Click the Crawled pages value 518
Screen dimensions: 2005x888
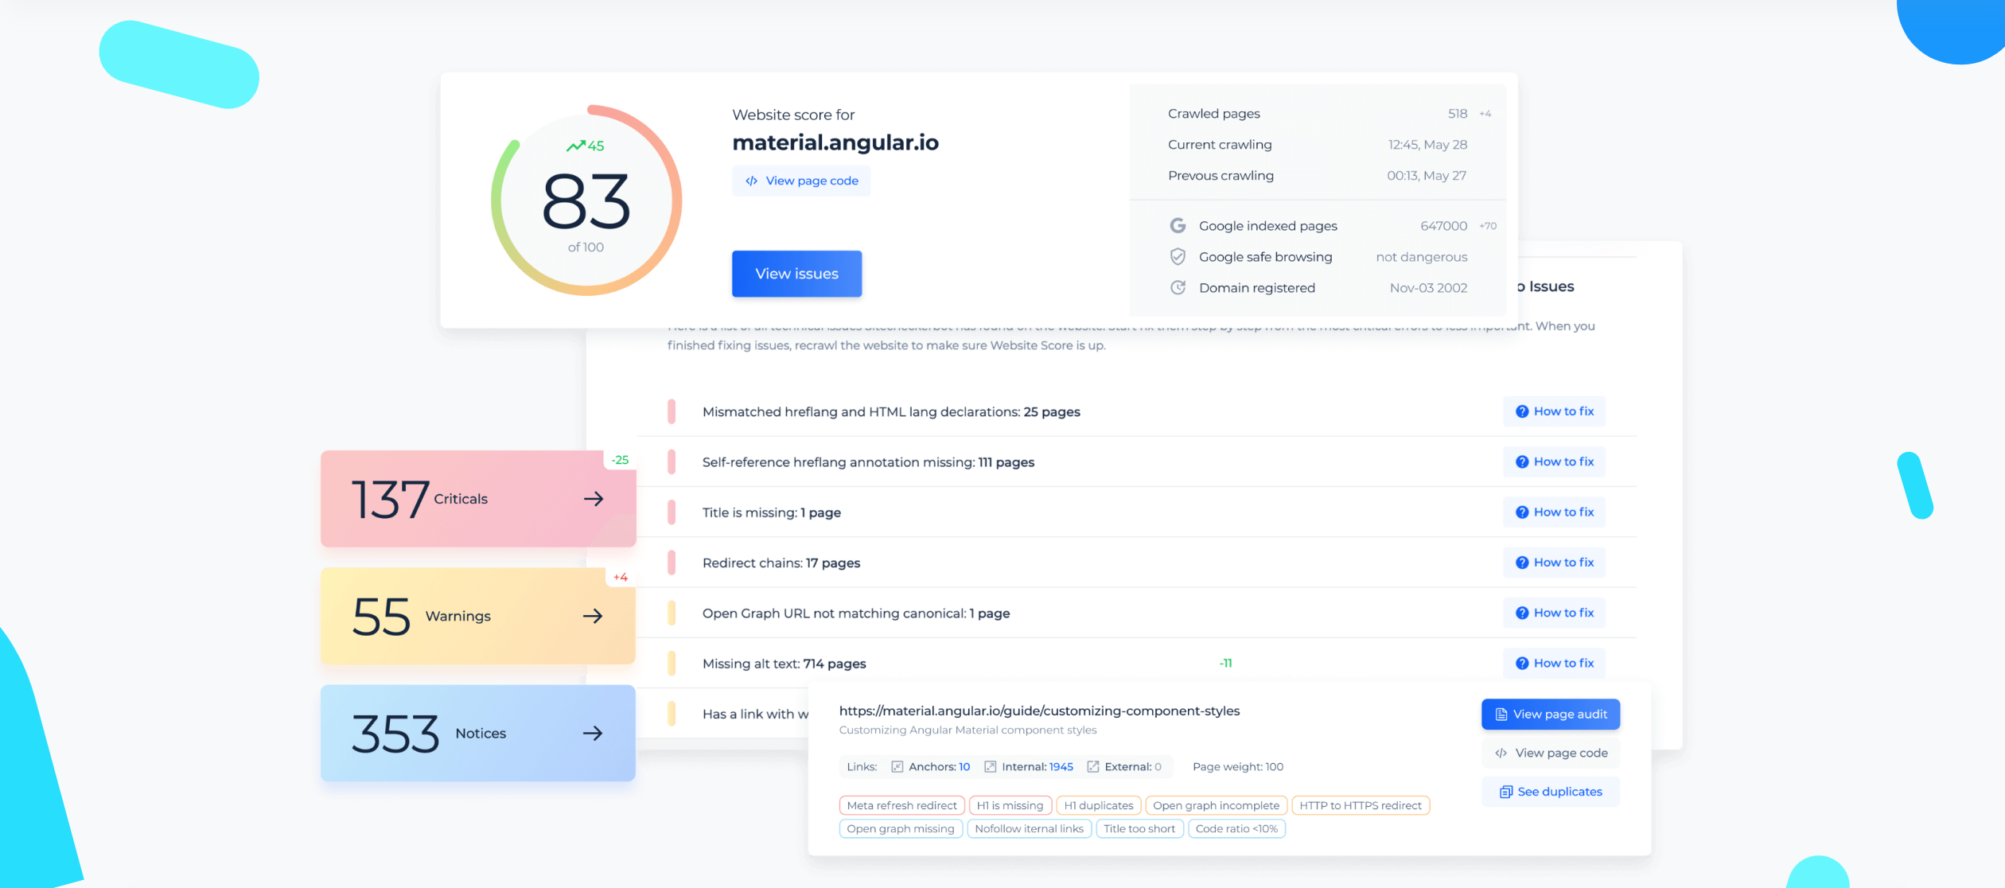click(x=1458, y=114)
